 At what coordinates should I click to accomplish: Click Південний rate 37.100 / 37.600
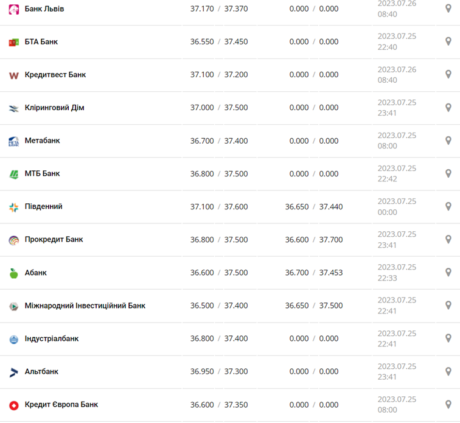pos(219,207)
